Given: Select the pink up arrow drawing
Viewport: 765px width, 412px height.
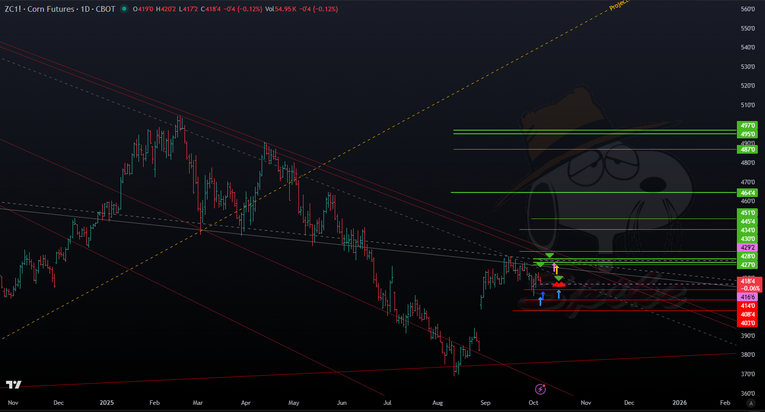Looking at the screenshot, I should click(x=553, y=266).
